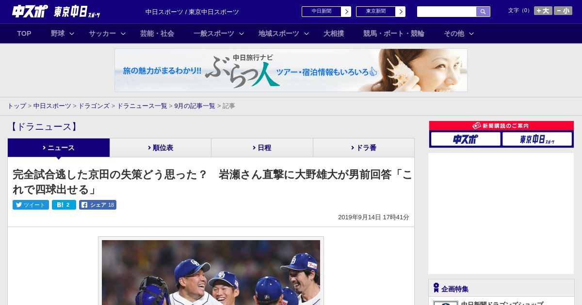Open the 野球 navigation item

coord(58,33)
